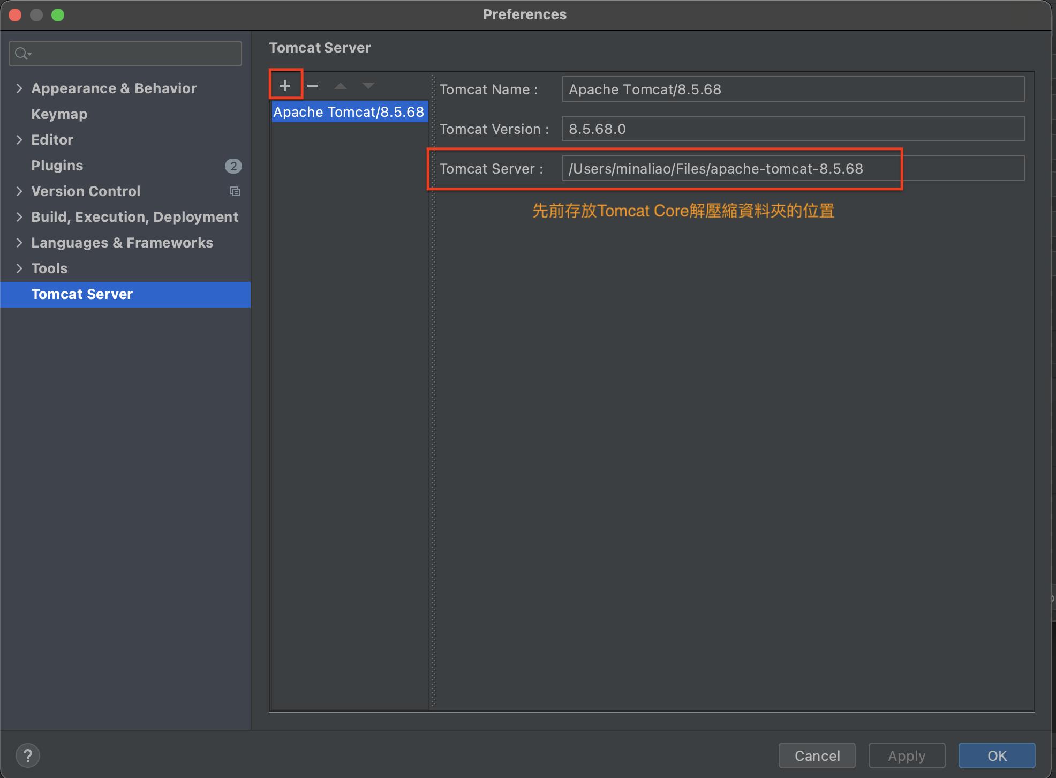Expand Languages & Frameworks chevron
This screenshot has width=1056, height=778.
point(19,243)
